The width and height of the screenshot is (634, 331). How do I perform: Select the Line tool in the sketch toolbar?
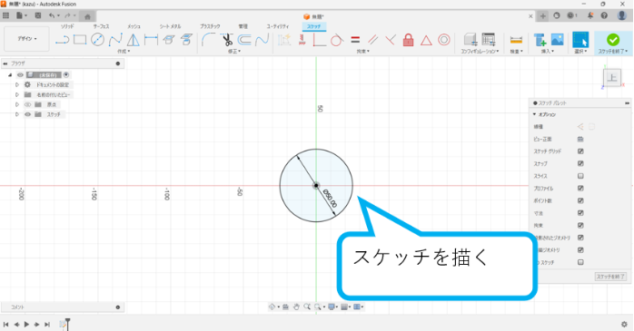click(62, 40)
